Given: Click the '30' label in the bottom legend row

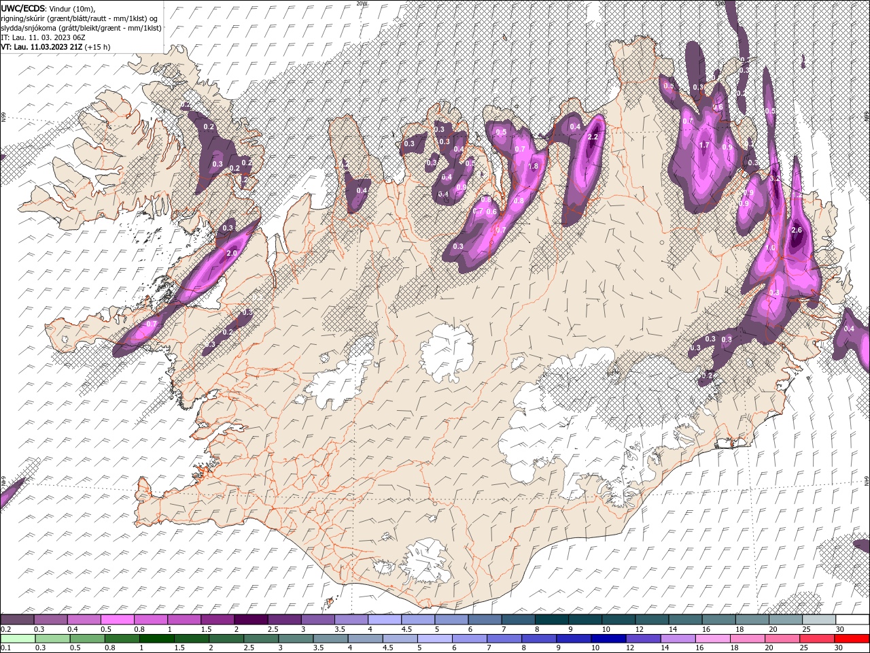Looking at the screenshot, I should 837,648.
